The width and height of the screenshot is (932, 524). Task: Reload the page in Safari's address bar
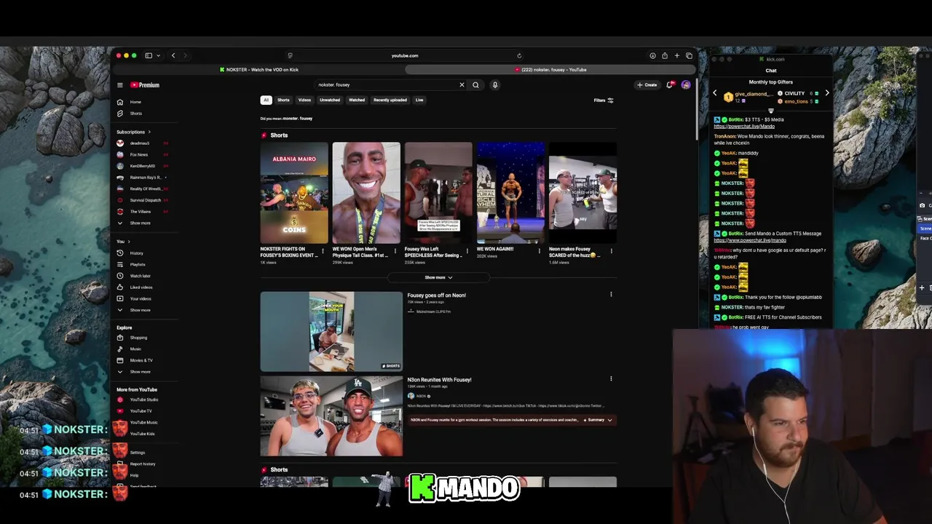[x=519, y=55]
